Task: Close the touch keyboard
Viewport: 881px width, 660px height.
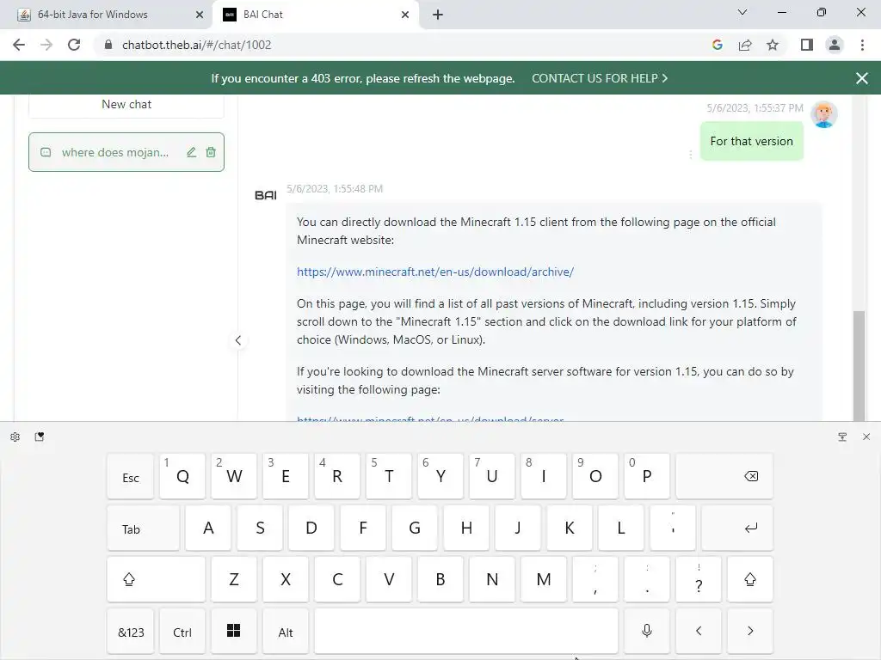Action: (866, 437)
